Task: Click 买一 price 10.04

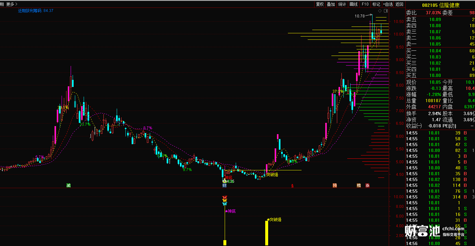Action: 435,51
